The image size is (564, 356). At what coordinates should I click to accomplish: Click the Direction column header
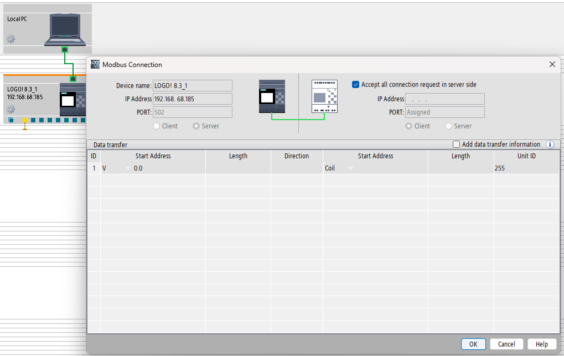pos(296,156)
